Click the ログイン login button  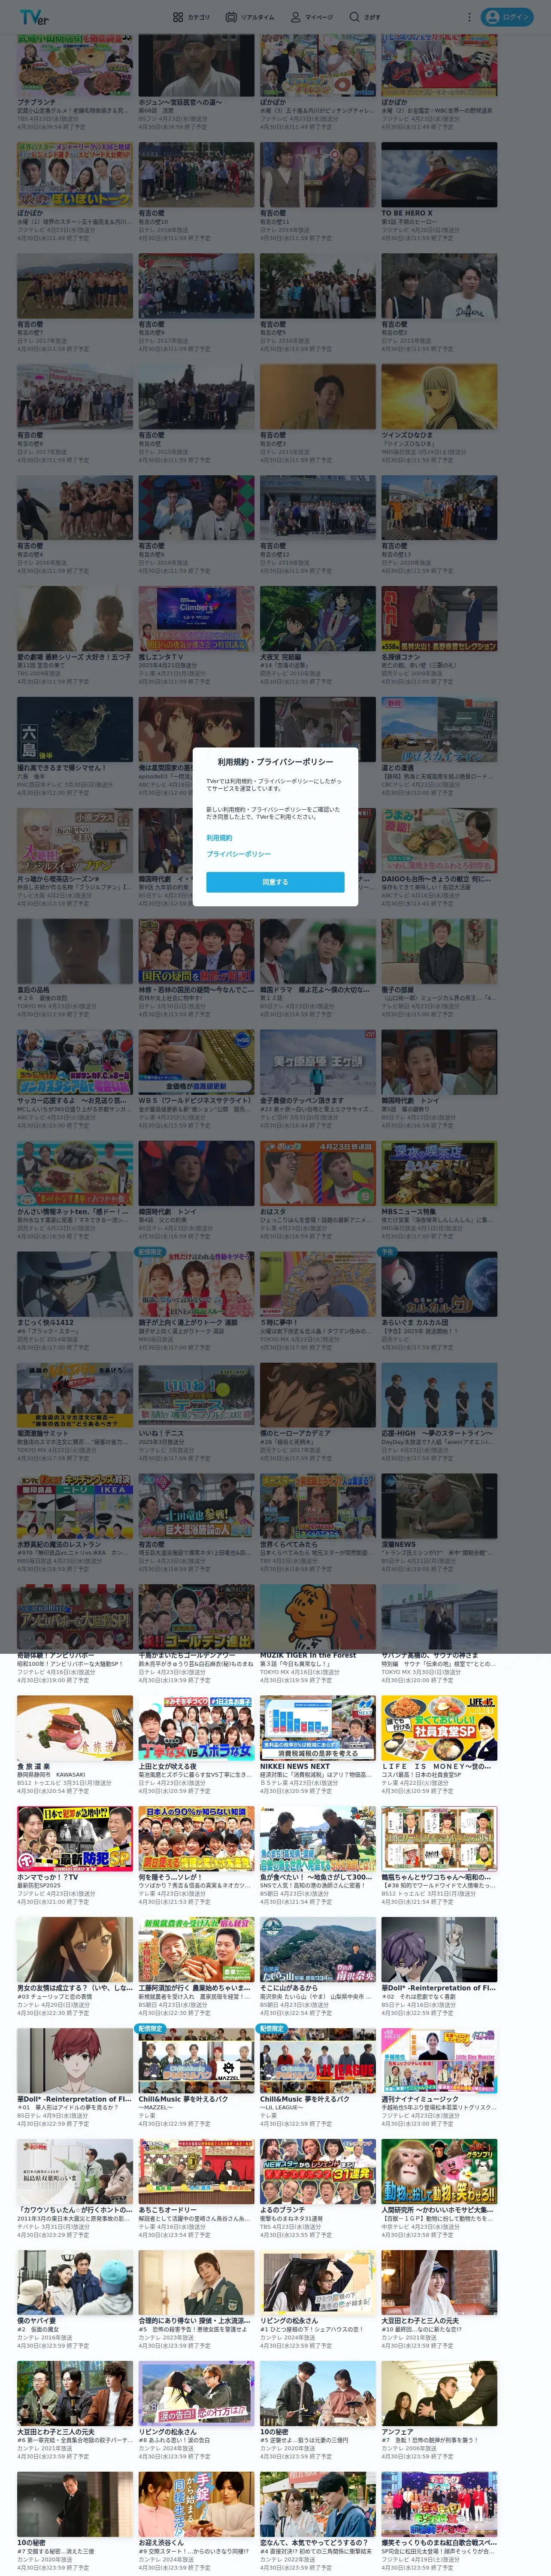507,17
